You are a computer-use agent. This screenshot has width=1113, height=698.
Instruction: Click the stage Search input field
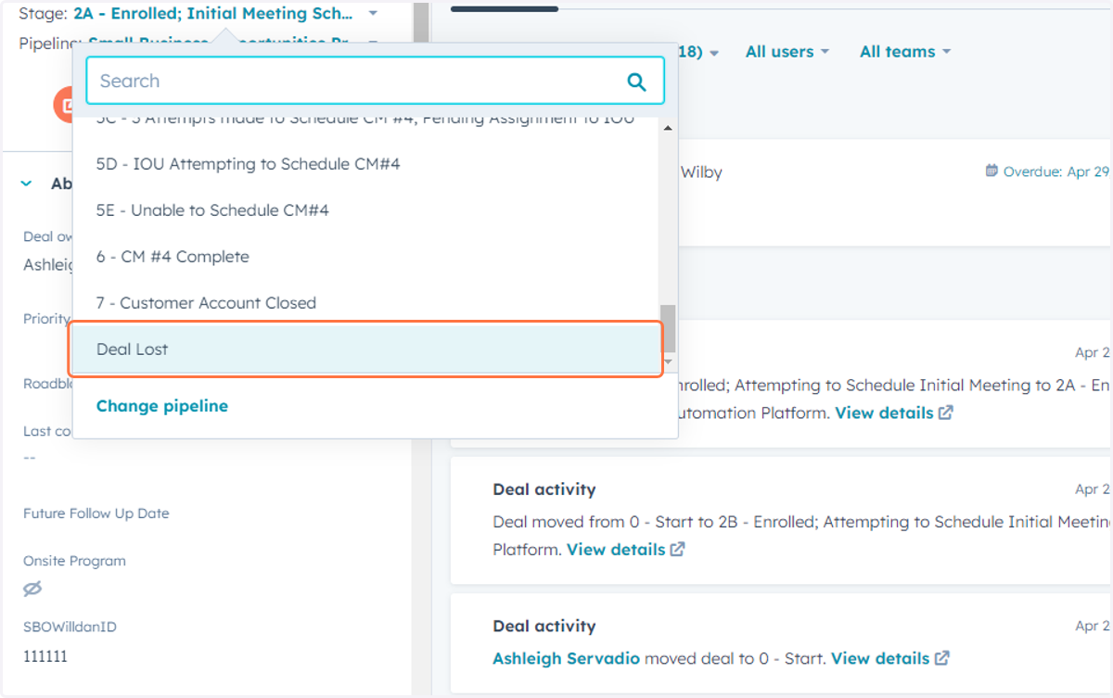(x=375, y=81)
